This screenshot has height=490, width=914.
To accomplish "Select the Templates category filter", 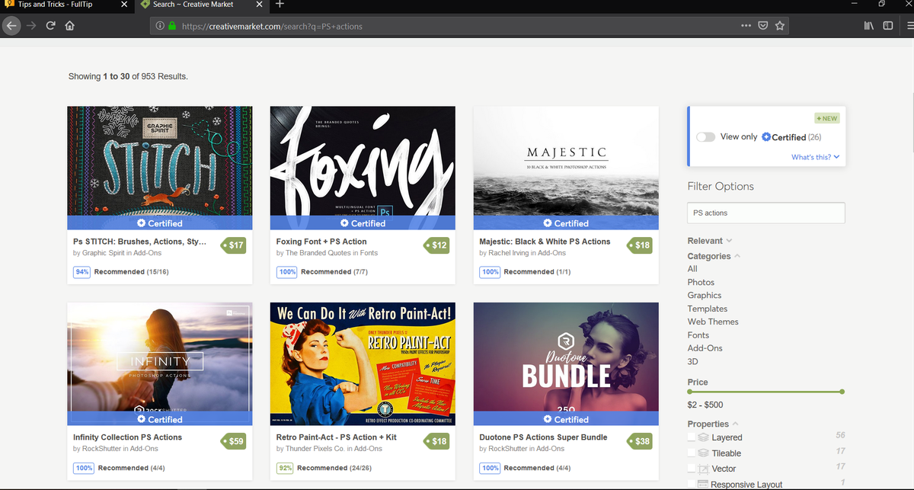I will tap(708, 309).
